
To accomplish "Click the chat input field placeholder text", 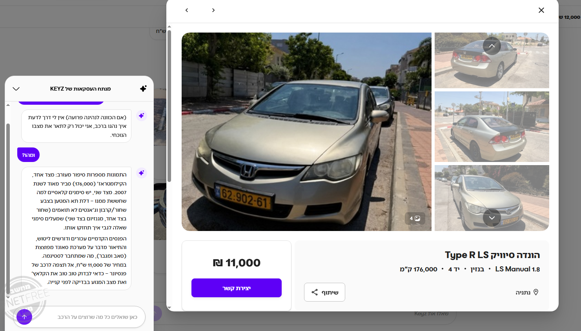I will click(97, 317).
